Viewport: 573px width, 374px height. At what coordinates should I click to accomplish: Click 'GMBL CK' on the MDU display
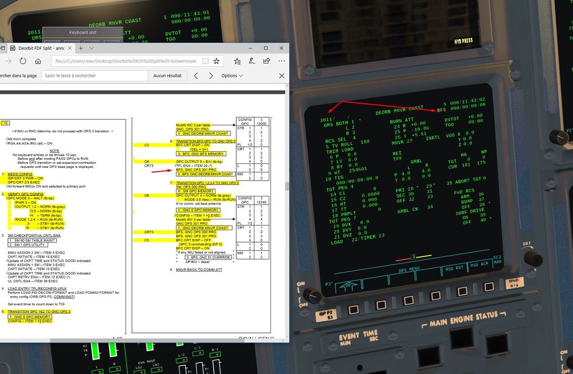(x=408, y=210)
